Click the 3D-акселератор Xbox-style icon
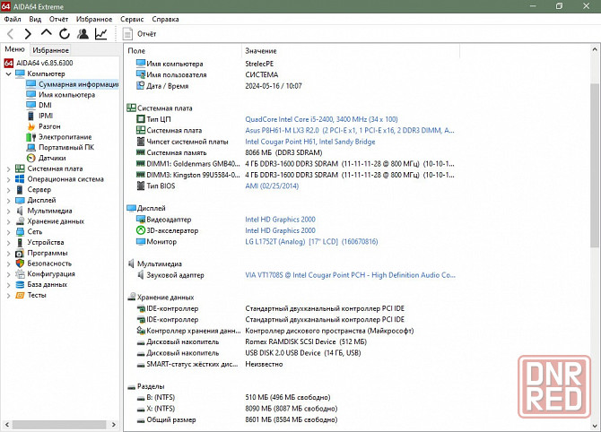The width and height of the screenshot is (601, 432). coord(141,230)
